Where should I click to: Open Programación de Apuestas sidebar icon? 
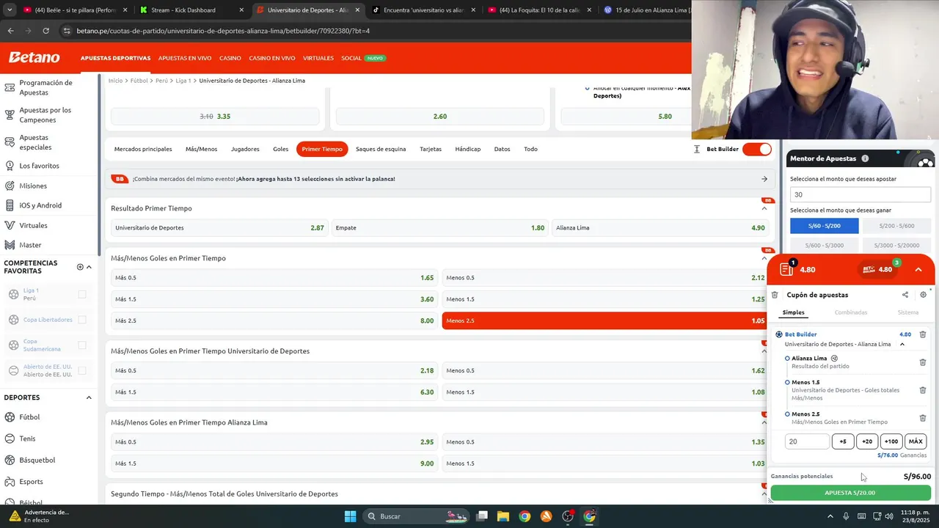[x=10, y=87]
